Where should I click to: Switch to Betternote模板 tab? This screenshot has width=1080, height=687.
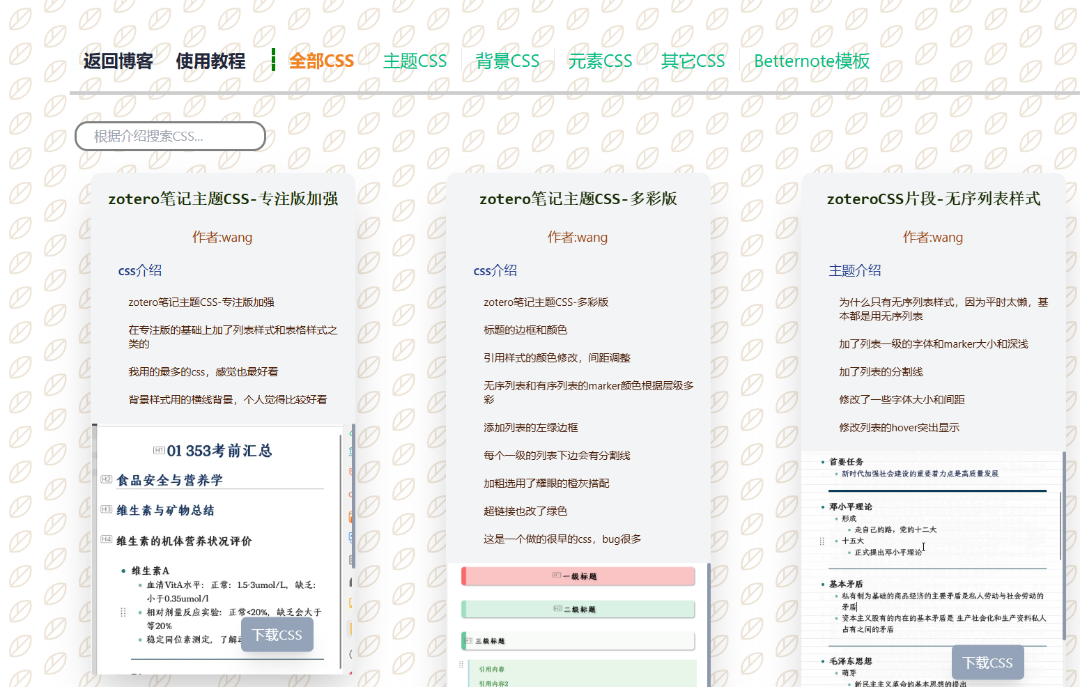tap(812, 61)
